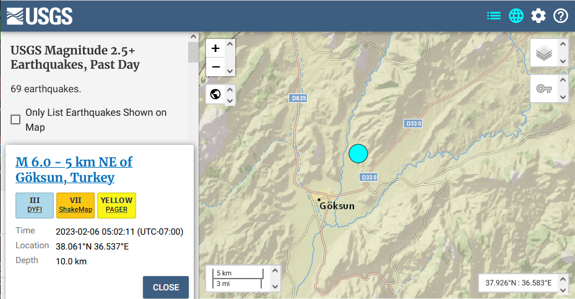Open M 6.0 - 5 km NE of Göksun link
The width and height of the screenshot is (575, 299).
pyautogui.click(x=74, y=170)
